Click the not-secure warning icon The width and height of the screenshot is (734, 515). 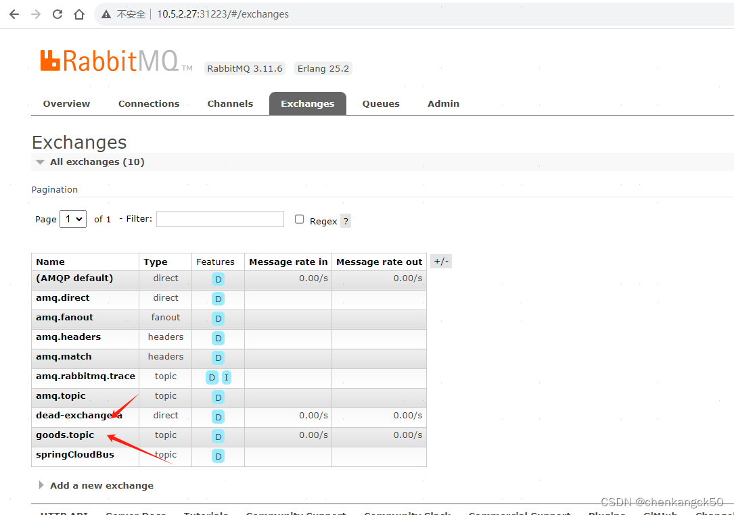pos(106,14)
